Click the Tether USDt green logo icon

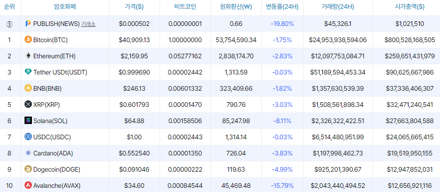pyautogui.click(x=28, y=72)
